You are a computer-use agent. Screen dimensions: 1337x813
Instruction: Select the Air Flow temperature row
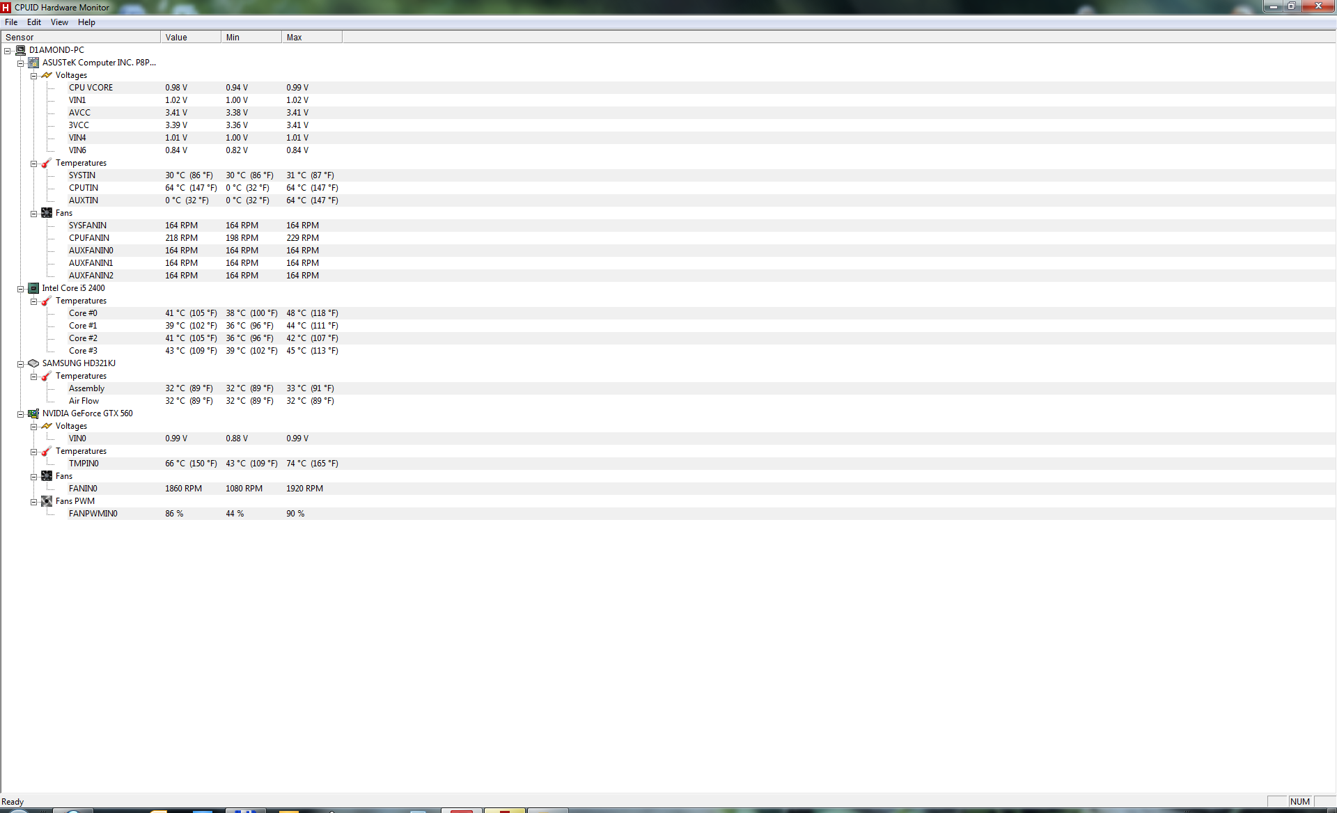(x=702, y=401)
